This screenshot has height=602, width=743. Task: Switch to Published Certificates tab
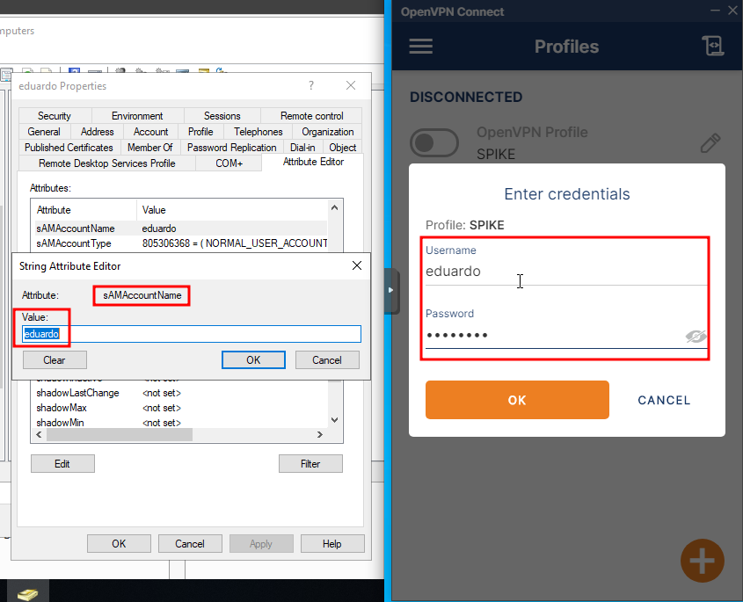pyautogui.click(x=69, y=148)
